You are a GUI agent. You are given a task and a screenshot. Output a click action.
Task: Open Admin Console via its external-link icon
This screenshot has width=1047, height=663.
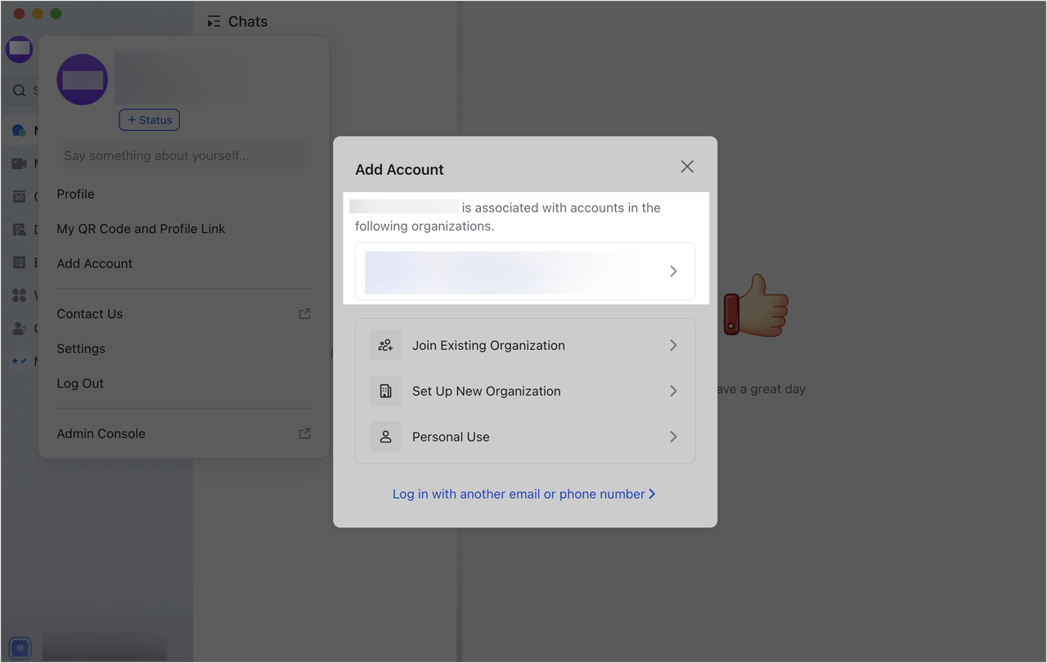[304, 432]
